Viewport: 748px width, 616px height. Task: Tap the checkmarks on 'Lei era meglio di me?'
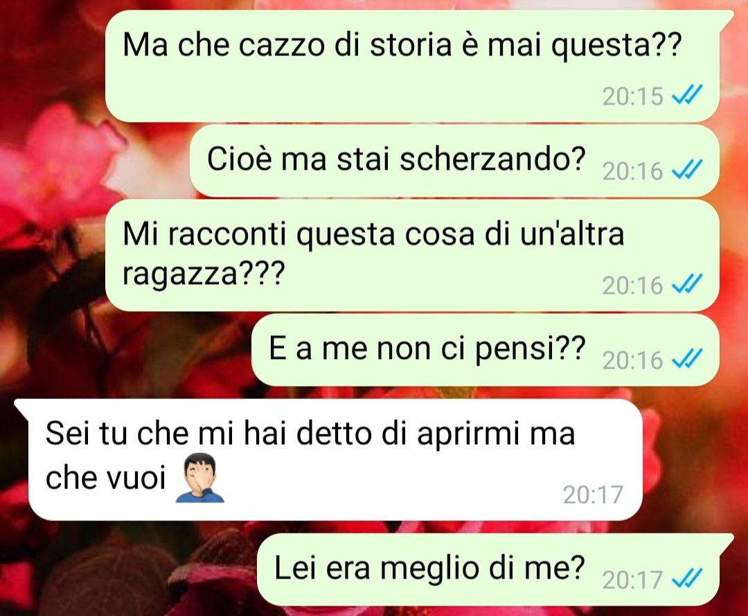687,579
